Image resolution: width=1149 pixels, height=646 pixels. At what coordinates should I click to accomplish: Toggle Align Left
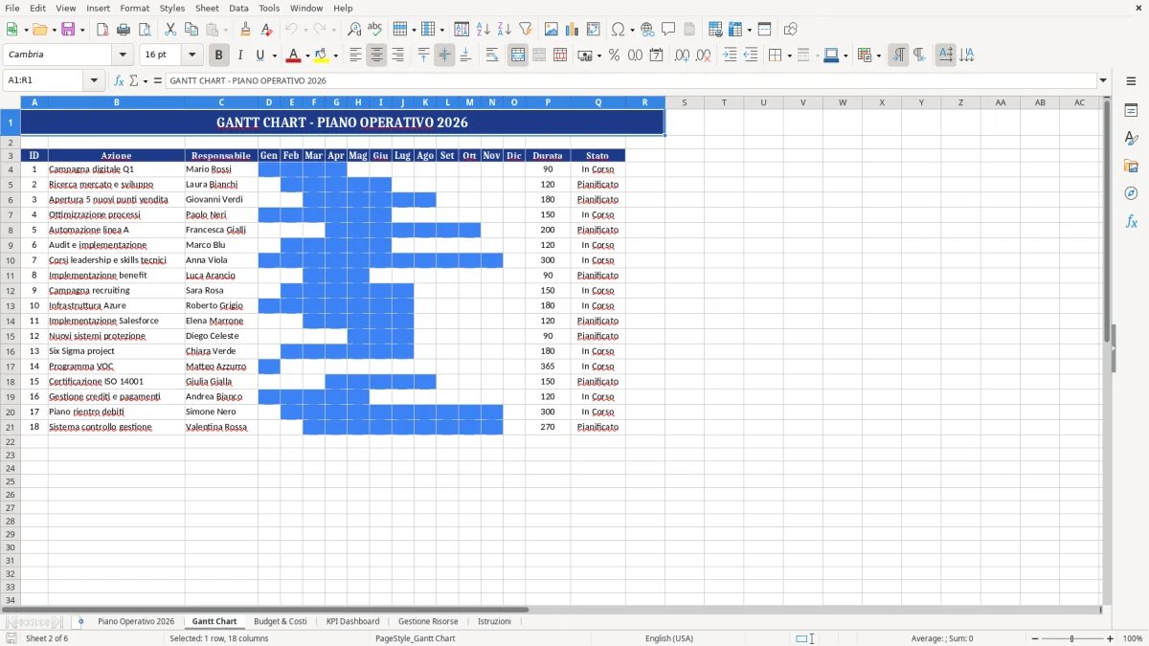pos(355,56)
